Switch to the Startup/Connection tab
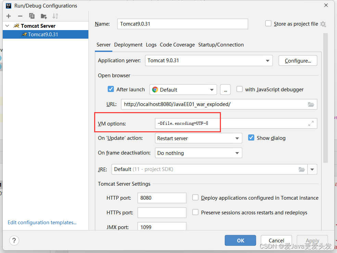Viewport: 337px width, 253px height. pos(221,45)
